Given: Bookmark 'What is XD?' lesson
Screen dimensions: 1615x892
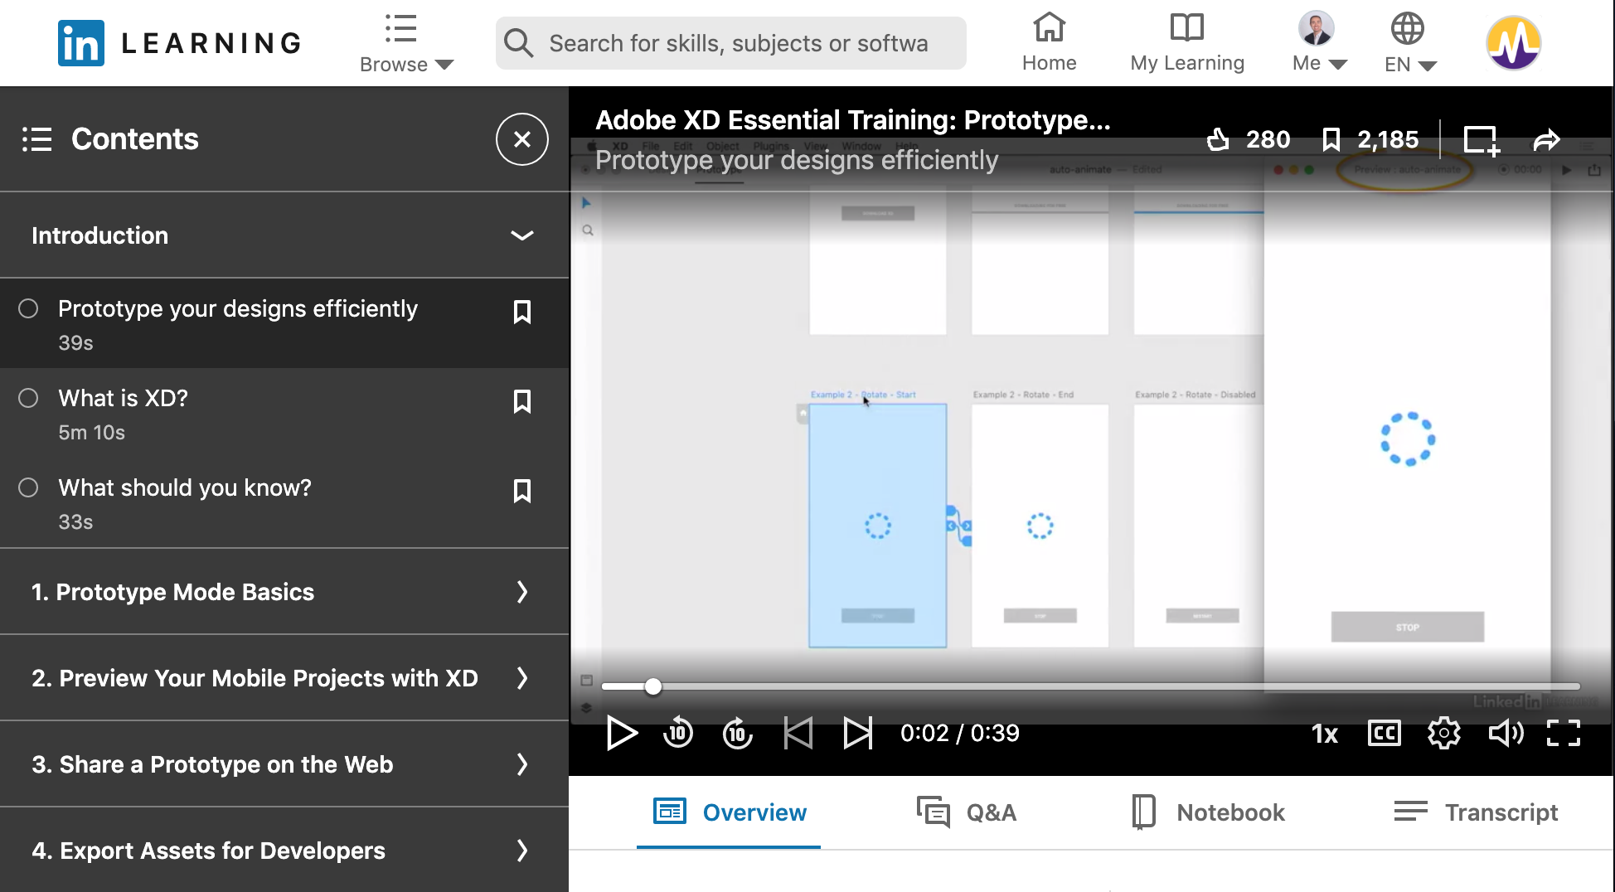Looking at the screenshot, I should 521,402.
